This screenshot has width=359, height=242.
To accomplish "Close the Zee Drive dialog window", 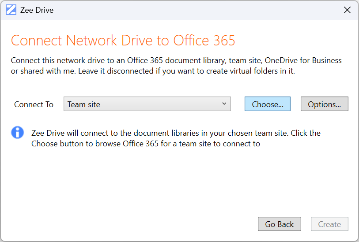I will pos(347,10).
